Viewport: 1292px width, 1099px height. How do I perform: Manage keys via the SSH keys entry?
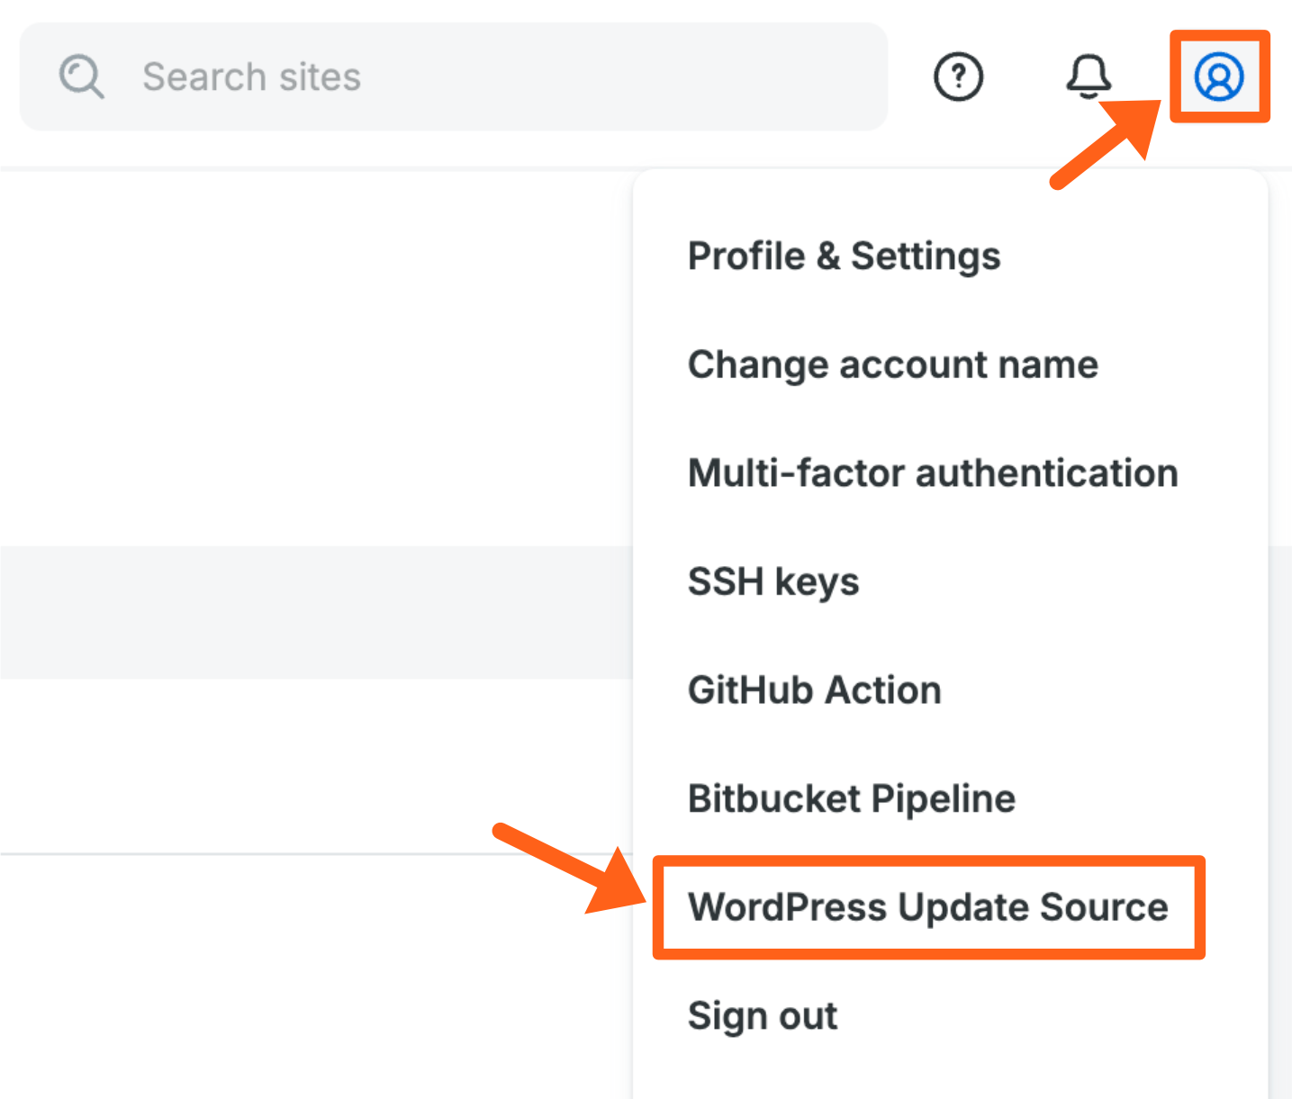click(x=773, y=581)
